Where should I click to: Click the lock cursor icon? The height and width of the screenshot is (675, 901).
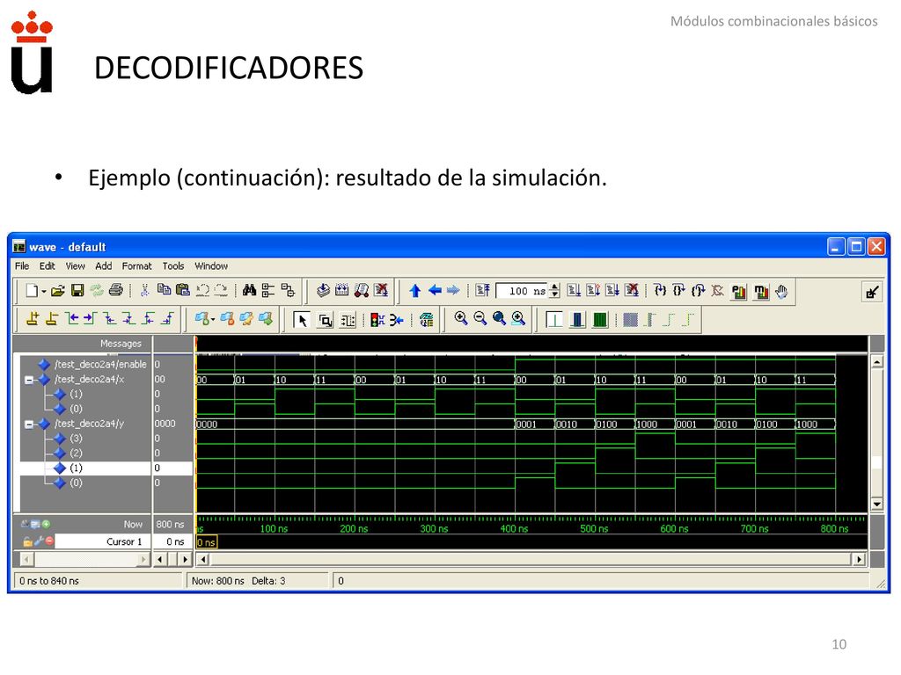point(26,541)
